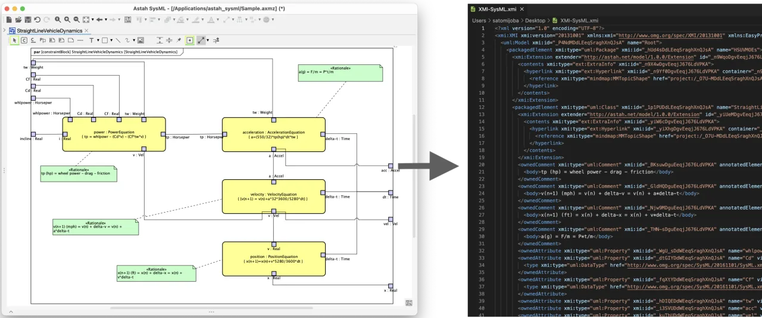Open the dropdown beside Fit in Window icon
This screenshot has width=762, height=318.
point(92,20)
